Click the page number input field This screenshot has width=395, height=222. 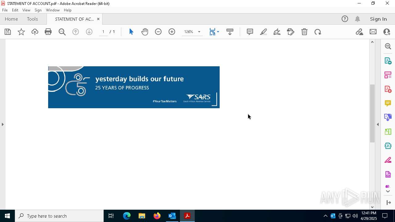coord(103,32)
